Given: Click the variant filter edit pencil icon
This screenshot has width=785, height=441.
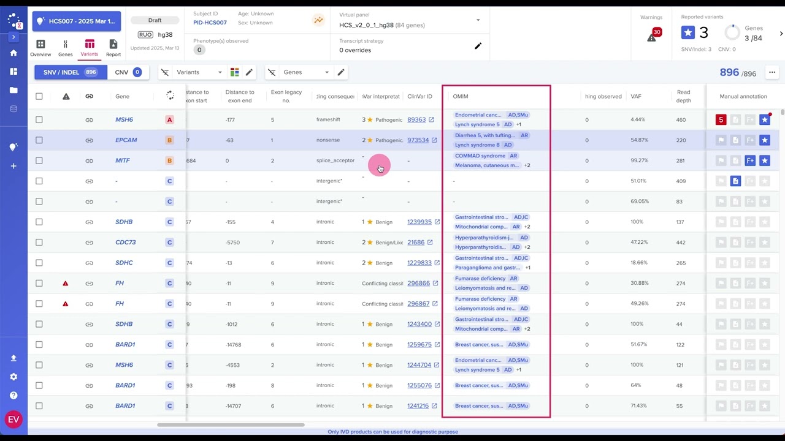Looking at the screenshot, I should [249, 72].
